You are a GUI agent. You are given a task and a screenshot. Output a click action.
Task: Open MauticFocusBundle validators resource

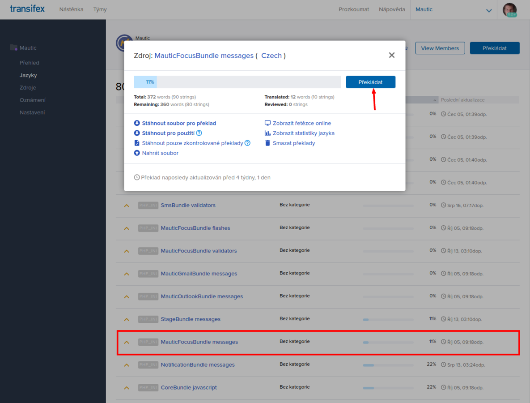point(199,251)
